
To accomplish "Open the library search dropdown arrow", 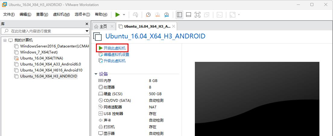I will coord(87,31).
